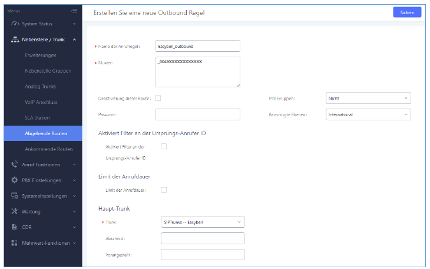The height and width of the screenshot is (269, 430).
Task: Click the System Status gauge icon
Action: [15, 24]
